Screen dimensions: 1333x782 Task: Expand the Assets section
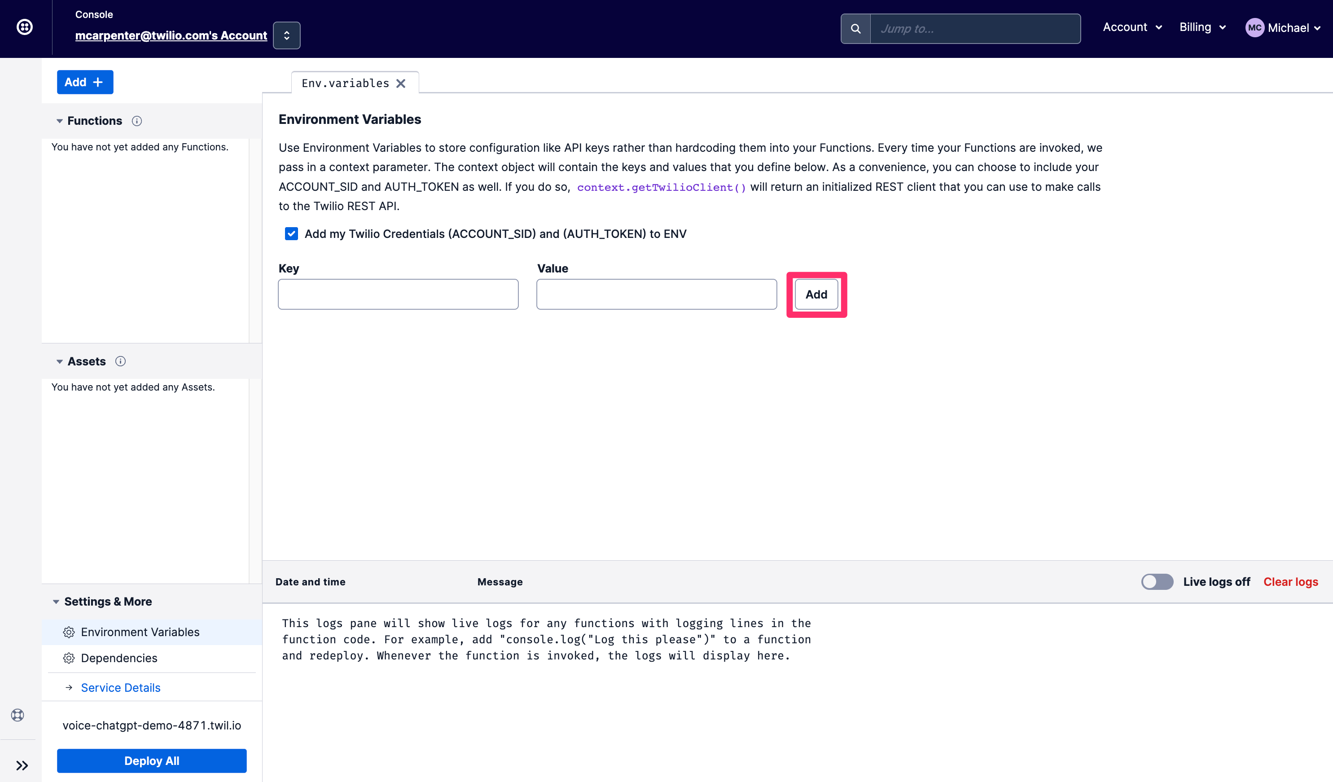(x=59, y=361)
